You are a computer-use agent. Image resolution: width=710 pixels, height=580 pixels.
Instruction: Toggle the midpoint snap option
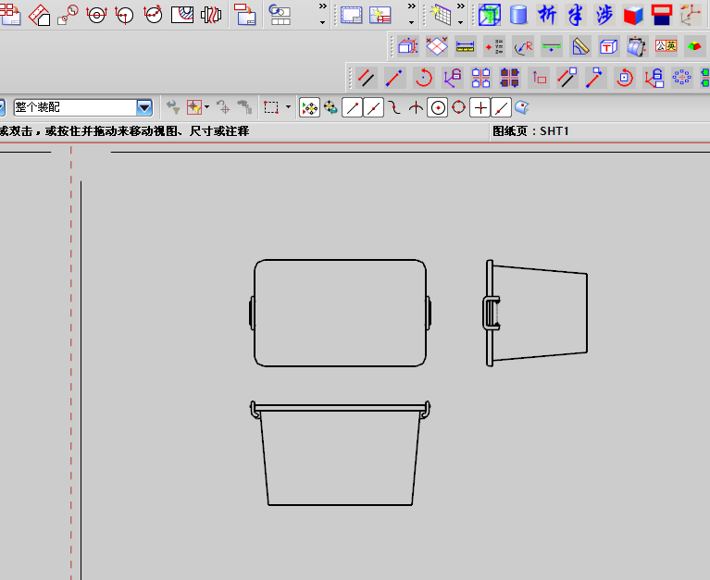tap(374, 107)
